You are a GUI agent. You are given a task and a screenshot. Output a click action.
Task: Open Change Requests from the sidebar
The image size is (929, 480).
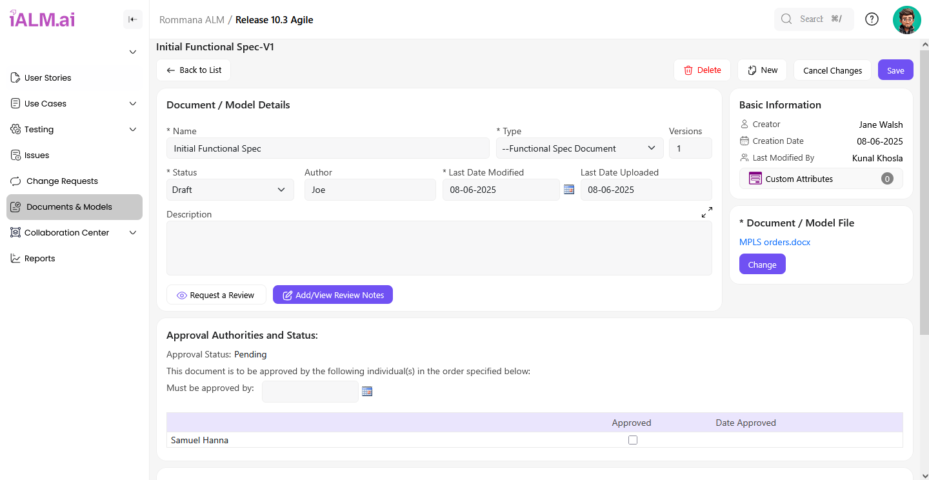point(62,181)
